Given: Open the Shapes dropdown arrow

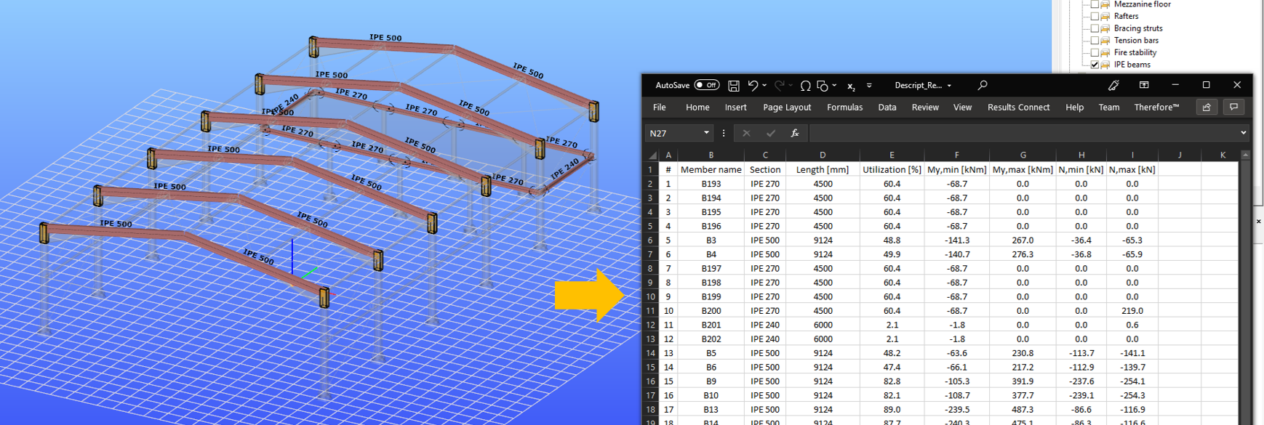Looking at the screenshot, I should coord(834,86).
